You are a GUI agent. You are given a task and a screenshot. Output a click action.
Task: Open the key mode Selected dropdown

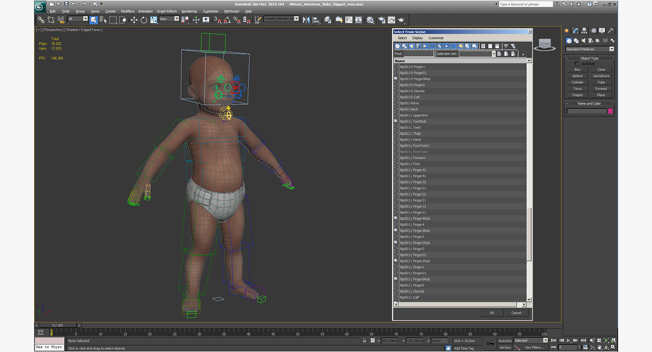530,341
